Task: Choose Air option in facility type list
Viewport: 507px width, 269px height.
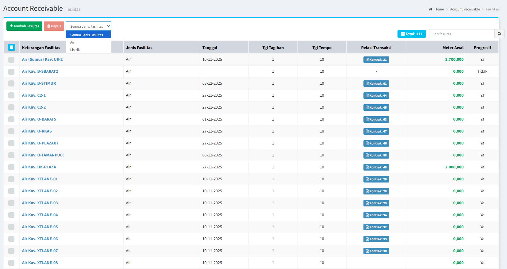Action: (x=72, y=42)
